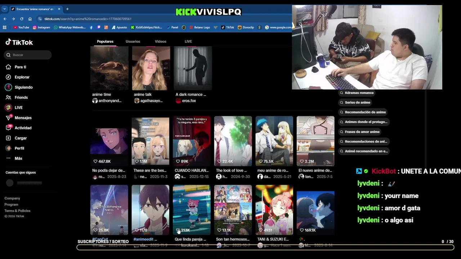
Task: Go back using browser back arrow
Action: 5,19
